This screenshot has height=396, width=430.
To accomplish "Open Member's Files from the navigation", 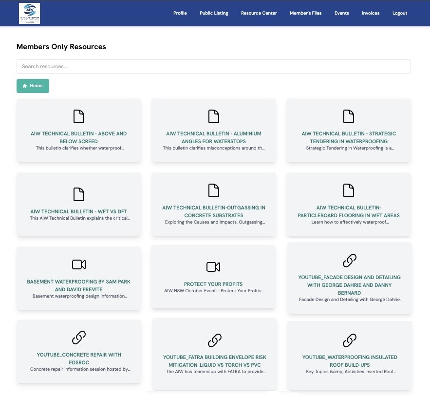I will point(305,13).
